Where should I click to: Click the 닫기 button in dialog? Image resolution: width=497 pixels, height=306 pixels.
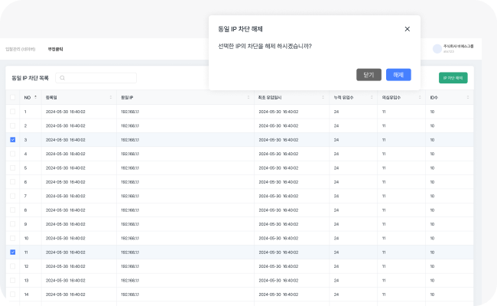369,75
